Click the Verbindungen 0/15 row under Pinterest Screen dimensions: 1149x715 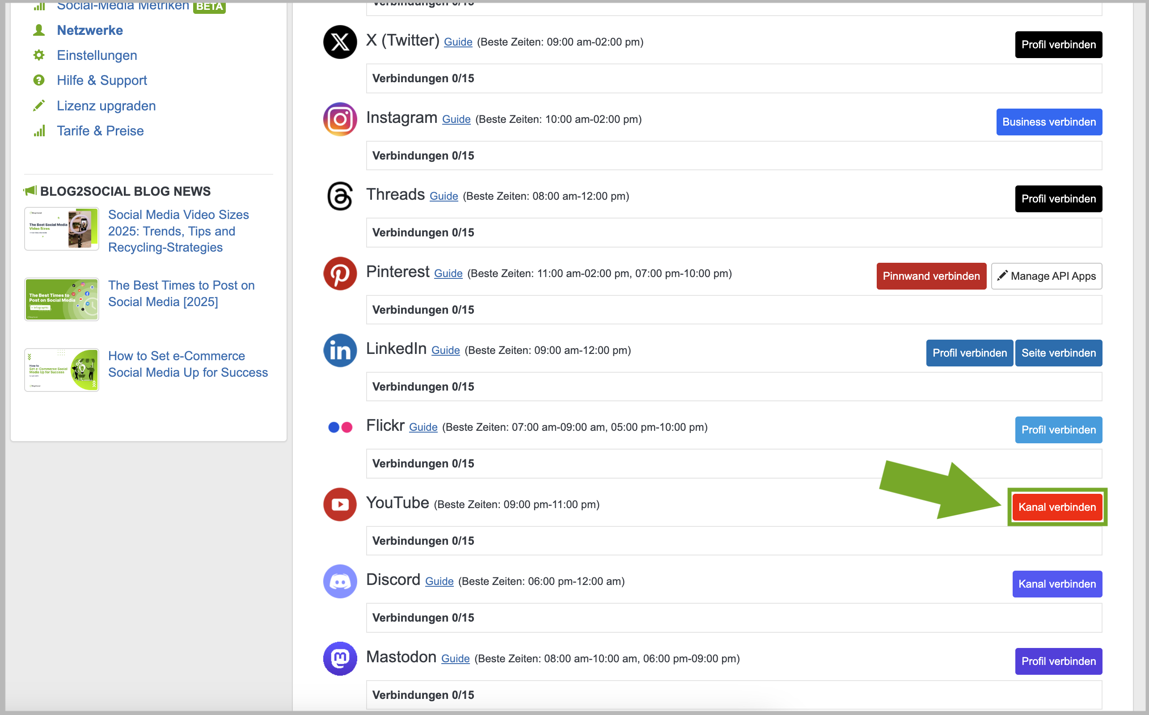click(734, 310)
